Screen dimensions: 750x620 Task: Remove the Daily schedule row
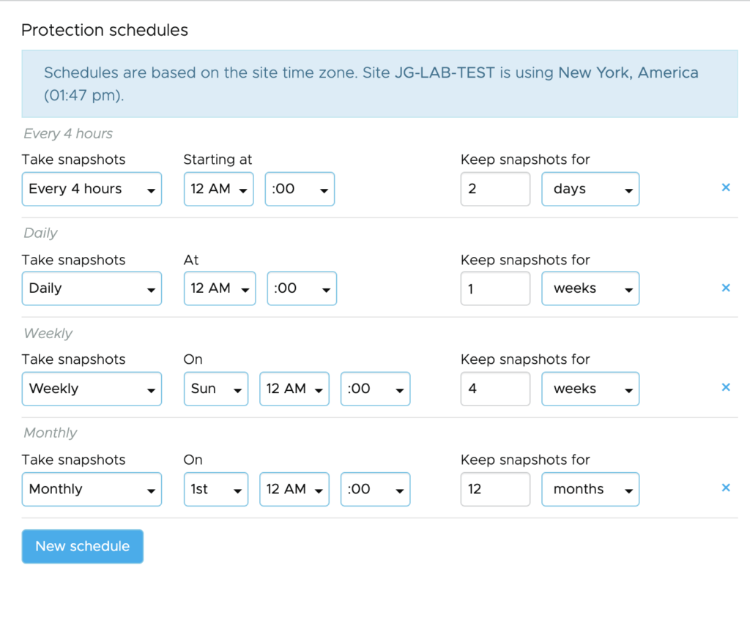click(726, 288)
